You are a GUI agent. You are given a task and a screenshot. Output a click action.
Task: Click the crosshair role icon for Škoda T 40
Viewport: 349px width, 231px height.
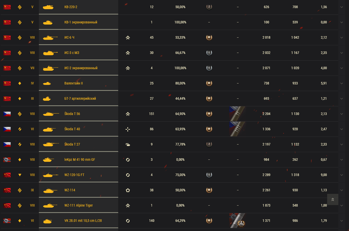[x=128, y=129]
